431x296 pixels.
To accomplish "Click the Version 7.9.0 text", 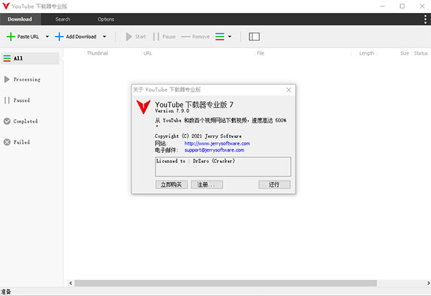I will [172, 111].
